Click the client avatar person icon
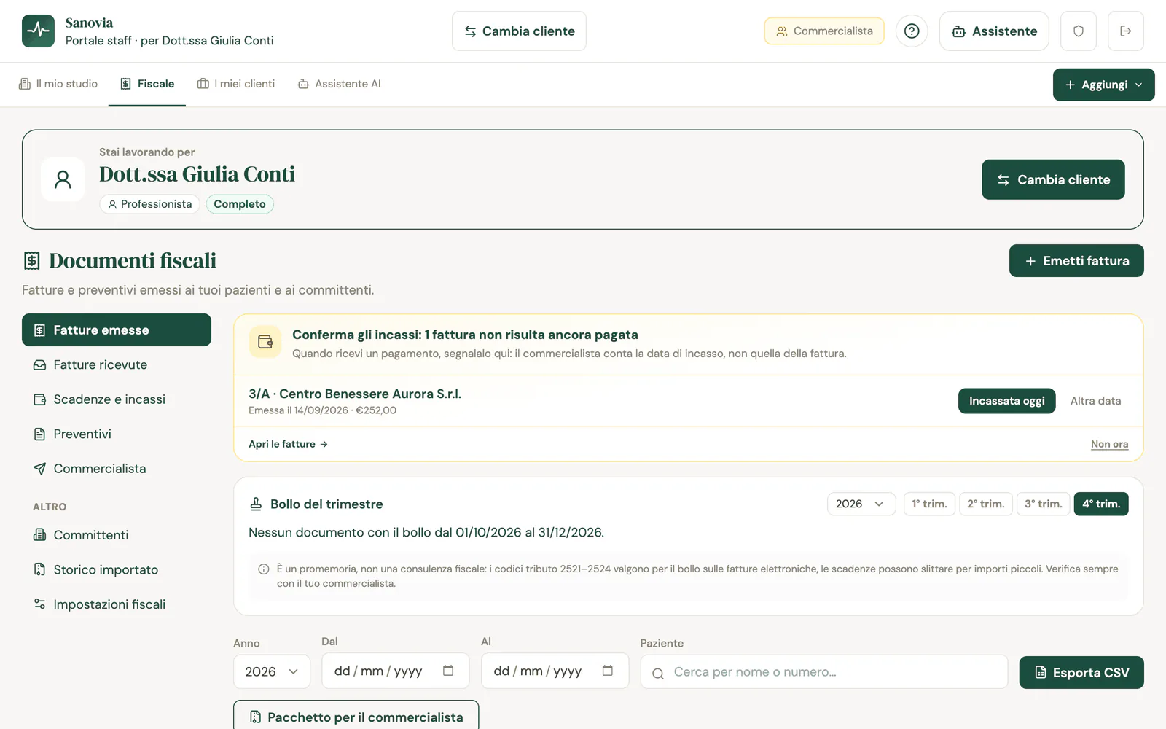This screenshot has height=729, width=1166. pyautogui.click(x=63, y=179)
